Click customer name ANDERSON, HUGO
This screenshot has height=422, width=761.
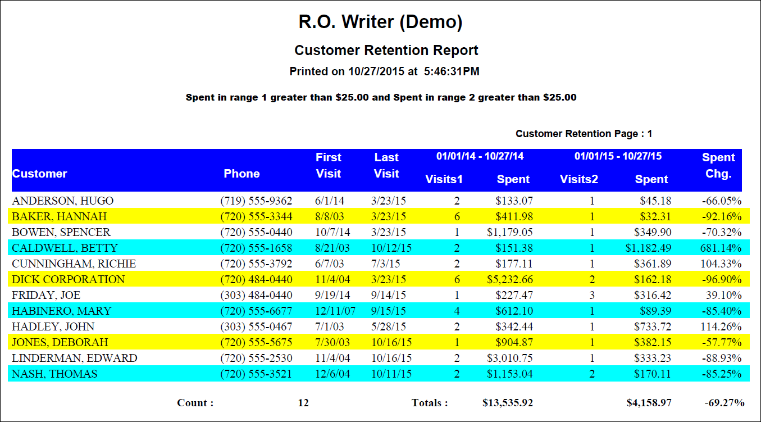point(63,201)
